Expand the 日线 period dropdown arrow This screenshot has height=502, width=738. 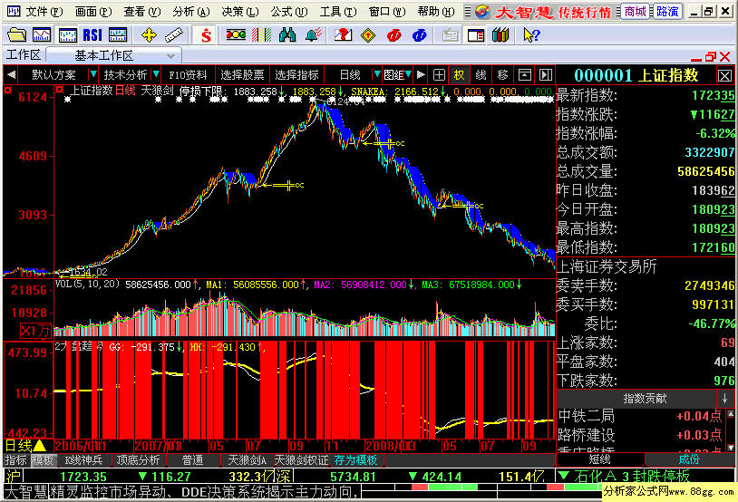(x=376, y=75)
